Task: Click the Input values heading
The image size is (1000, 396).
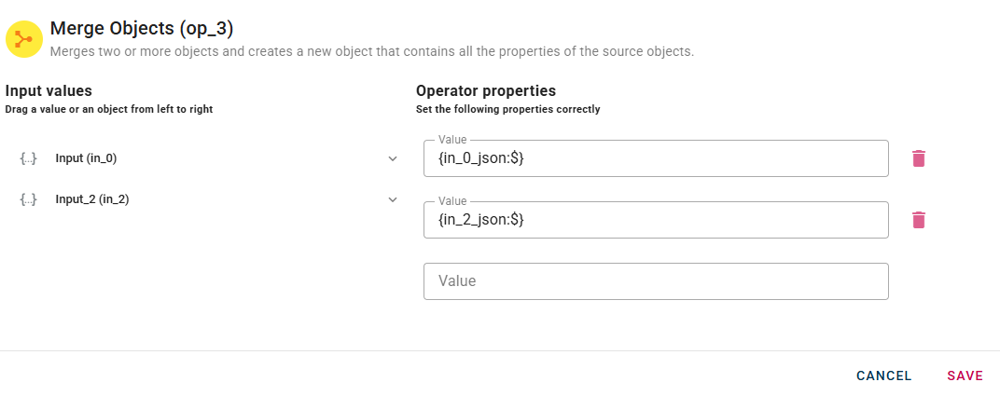Action: [x=49, y=91]
